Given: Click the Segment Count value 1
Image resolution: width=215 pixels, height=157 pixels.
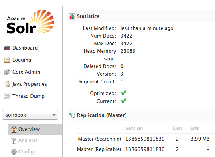Looking at the screenshot, I should (x=122, y=82).
